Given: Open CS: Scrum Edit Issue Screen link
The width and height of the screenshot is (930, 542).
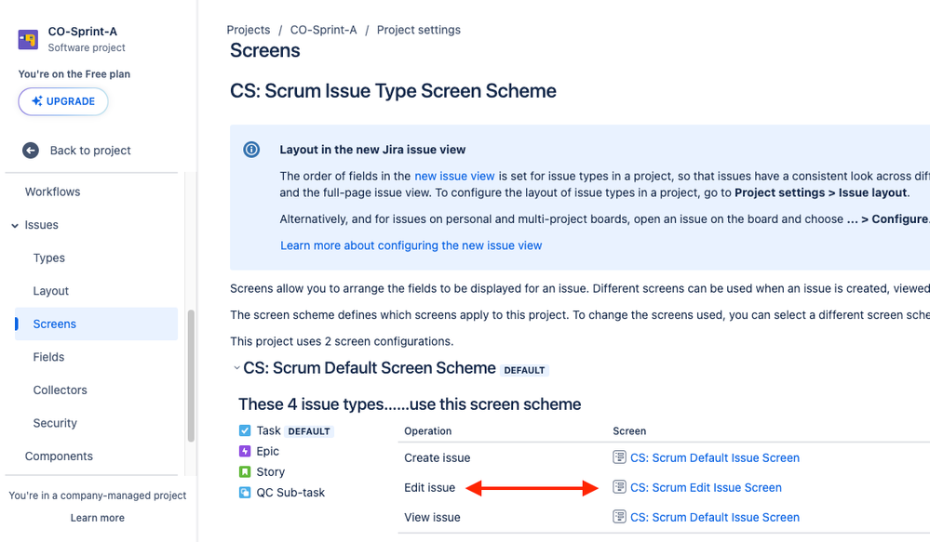Looking at the screenshot, I should coord(706,487).
